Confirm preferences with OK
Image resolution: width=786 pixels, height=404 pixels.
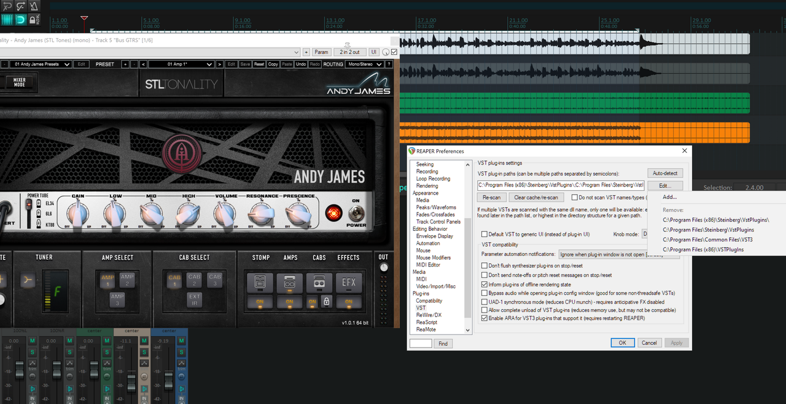click(x=622, y=343)
